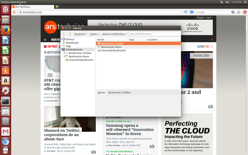This screenshot has width=248, height=155.
Task: Open Amazon launcher icon
Action: point(5,81)
